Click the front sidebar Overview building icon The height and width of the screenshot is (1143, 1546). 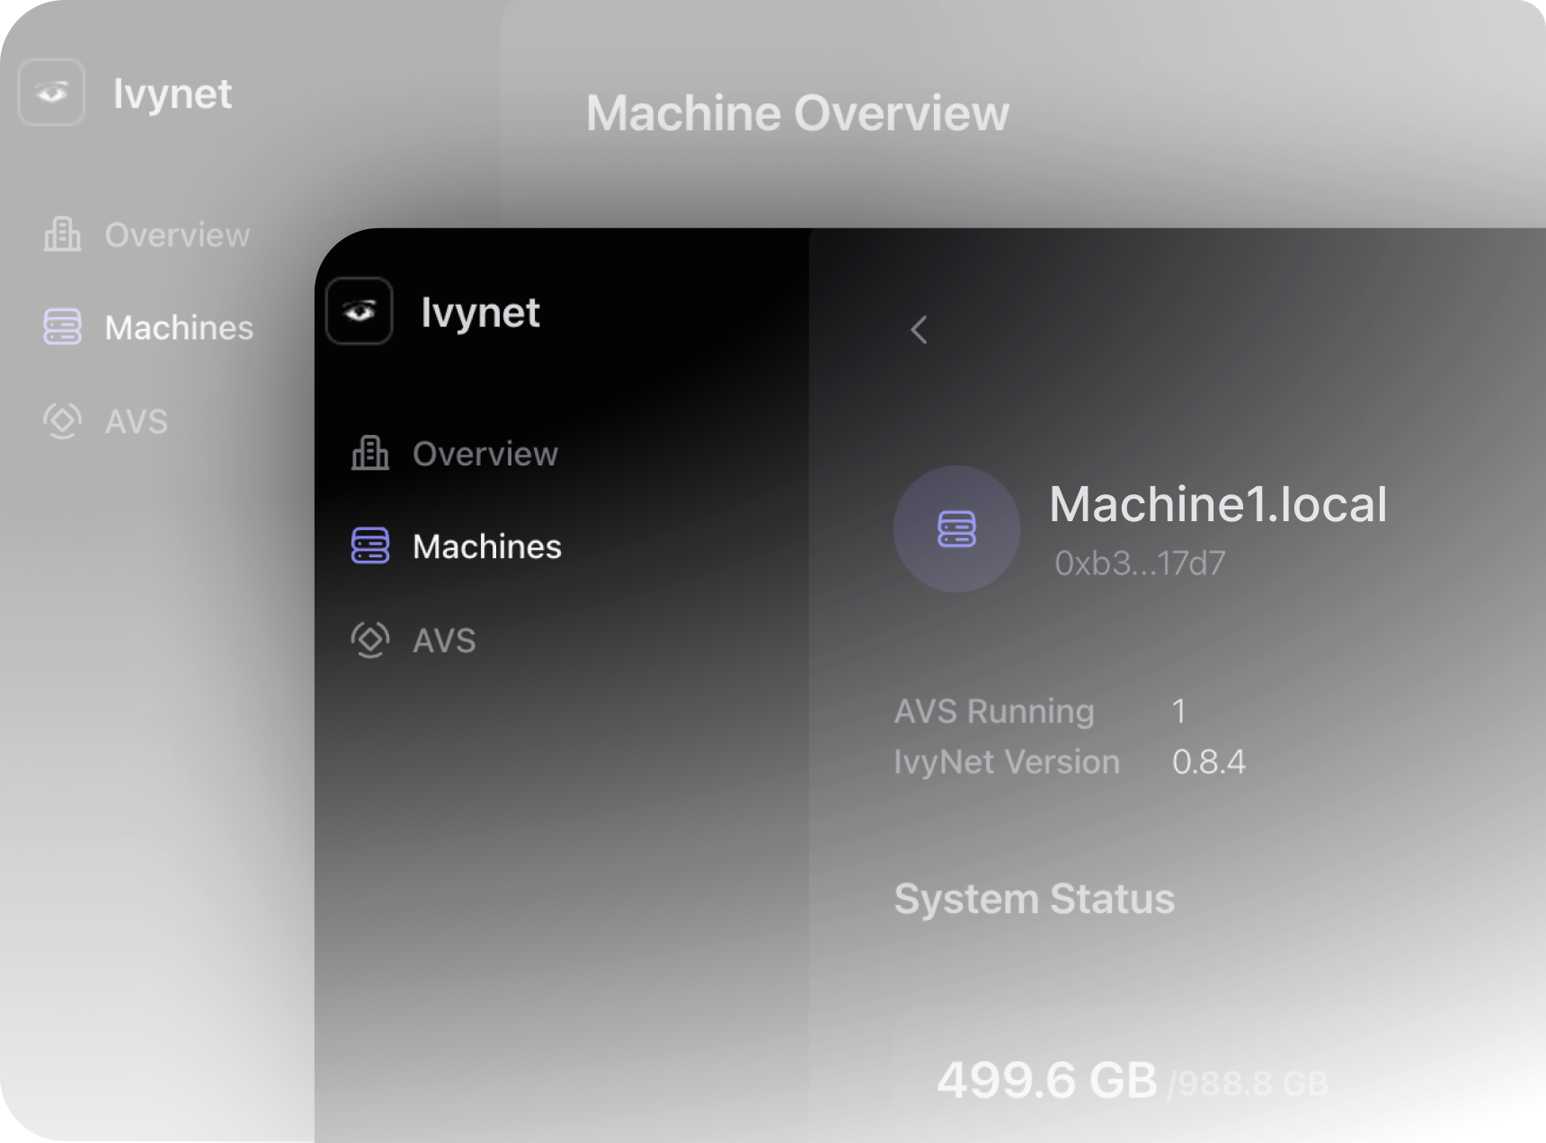click(370, 453)
